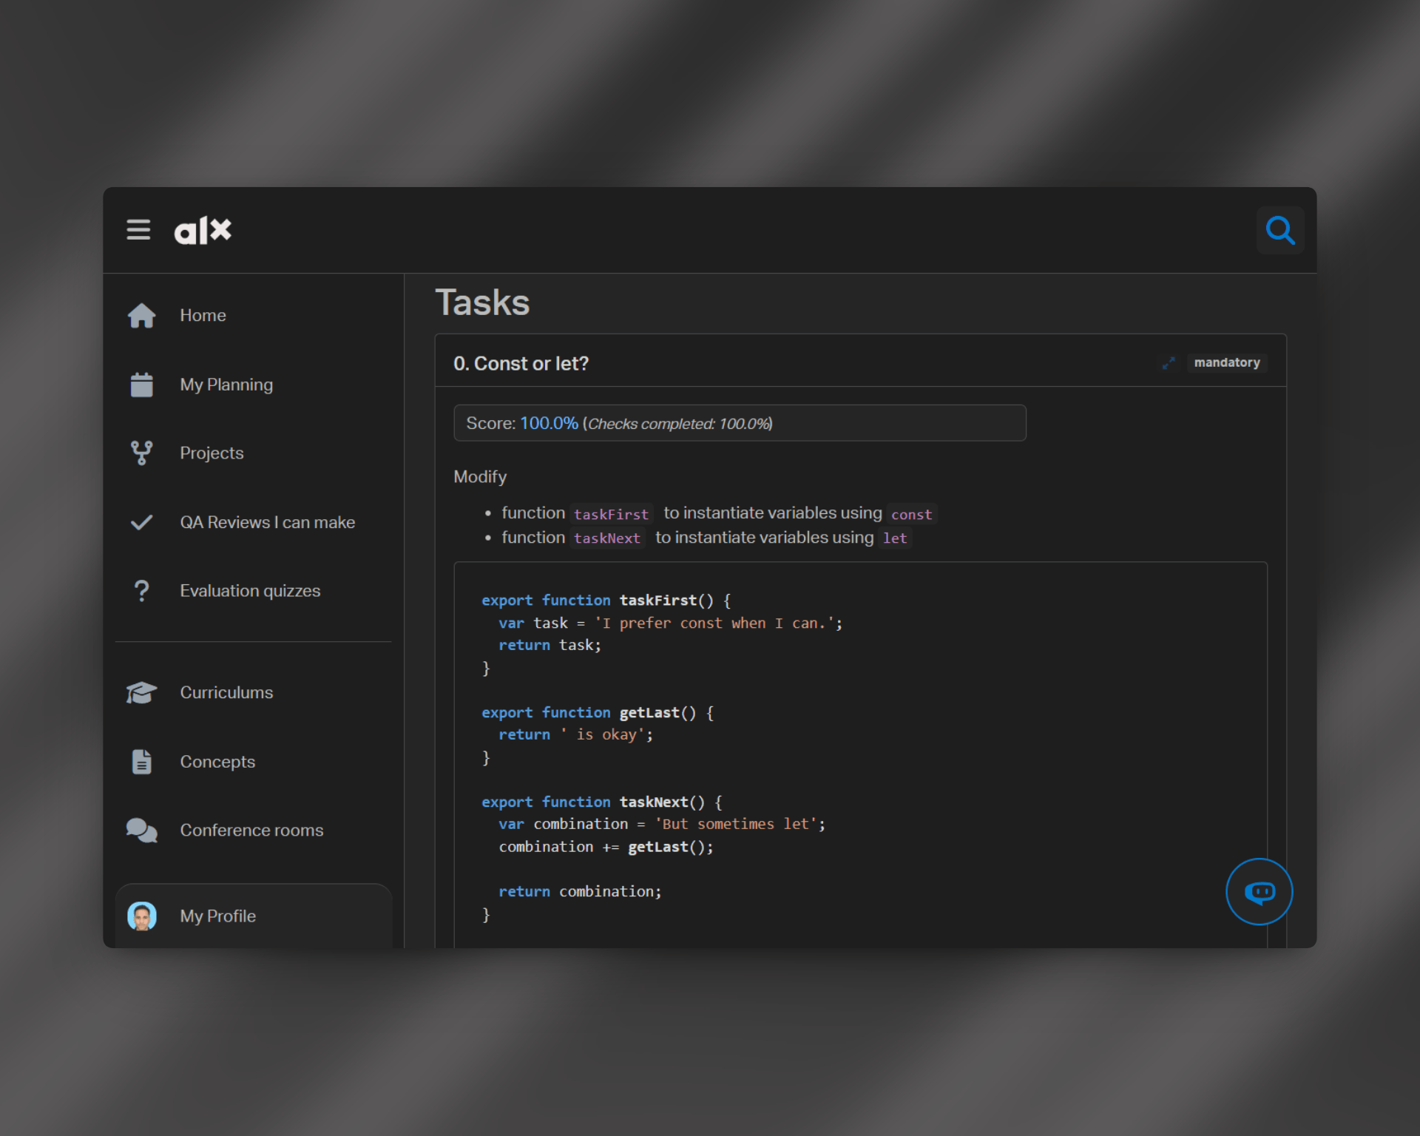Viewport: 1420px width, 1136px height.
Task: Click the My Planning calendar icon
Action: 141,384
